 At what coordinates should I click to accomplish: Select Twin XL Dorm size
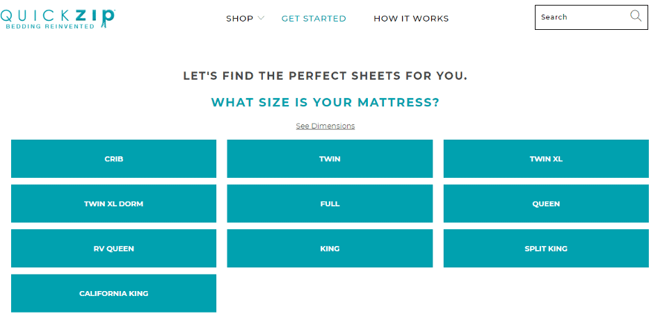[x=114, y=204]
